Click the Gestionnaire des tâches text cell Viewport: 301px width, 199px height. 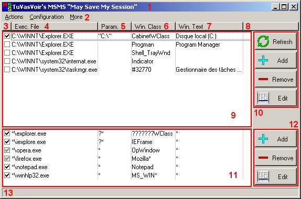click(209, 70)
